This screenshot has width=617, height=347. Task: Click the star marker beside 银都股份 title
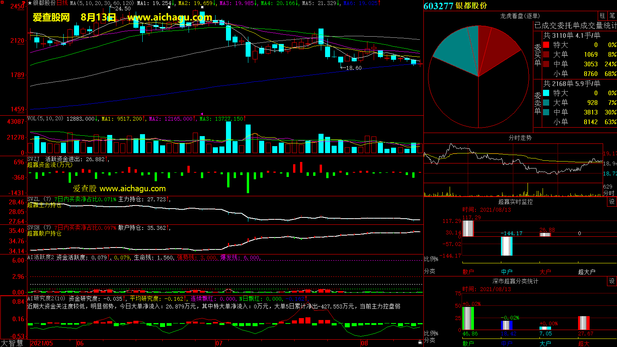(x=30, y=3)
